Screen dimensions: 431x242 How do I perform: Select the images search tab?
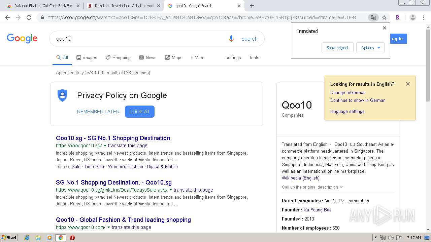(x=87, y=57)
